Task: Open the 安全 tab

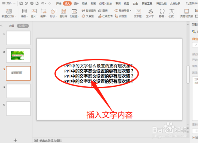Action: (135, 4)
